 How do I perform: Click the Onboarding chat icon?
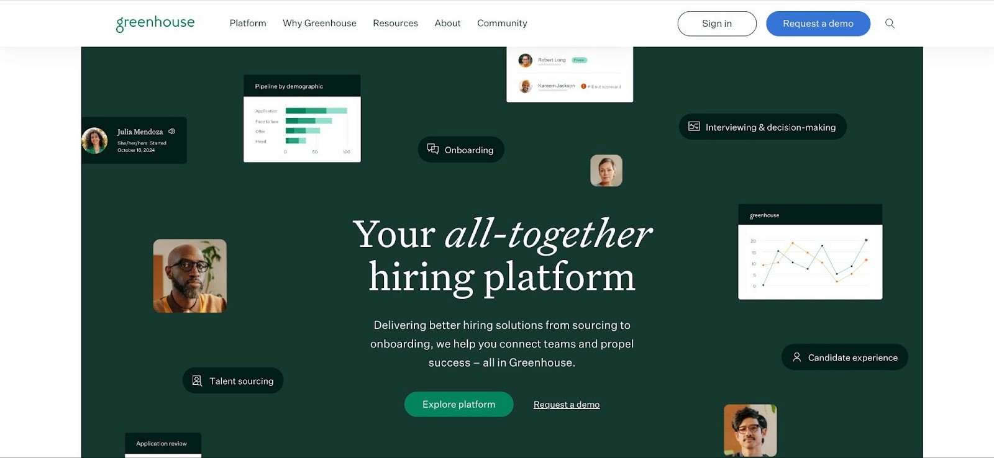click(433, 149)
